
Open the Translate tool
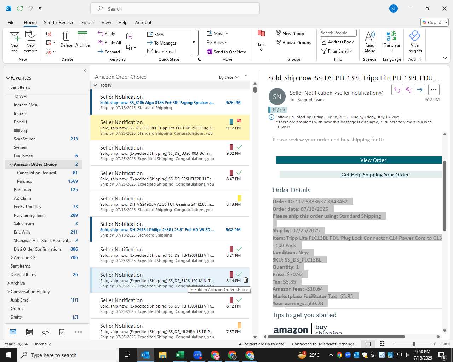pos(392,41)
